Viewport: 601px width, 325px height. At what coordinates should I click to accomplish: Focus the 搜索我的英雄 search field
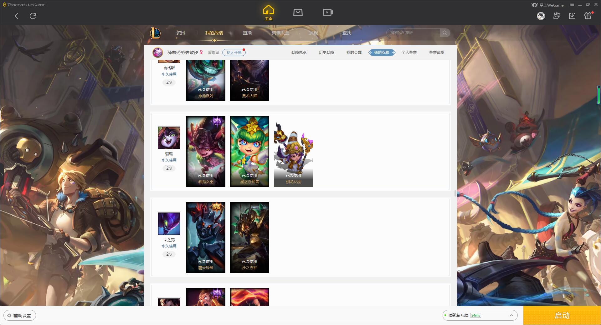413,33
